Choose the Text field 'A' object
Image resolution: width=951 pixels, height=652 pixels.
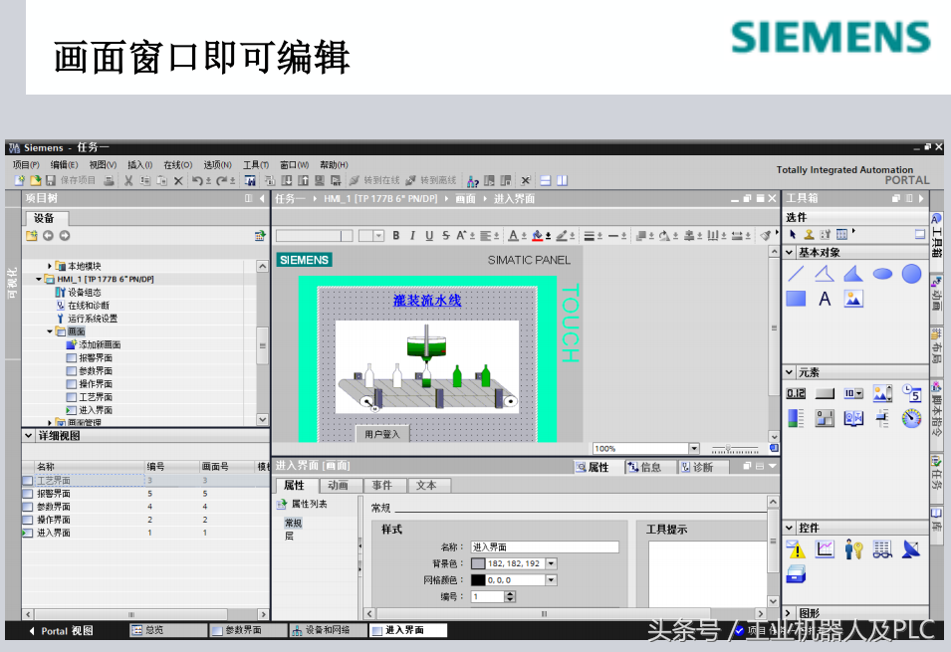(825, 299)
